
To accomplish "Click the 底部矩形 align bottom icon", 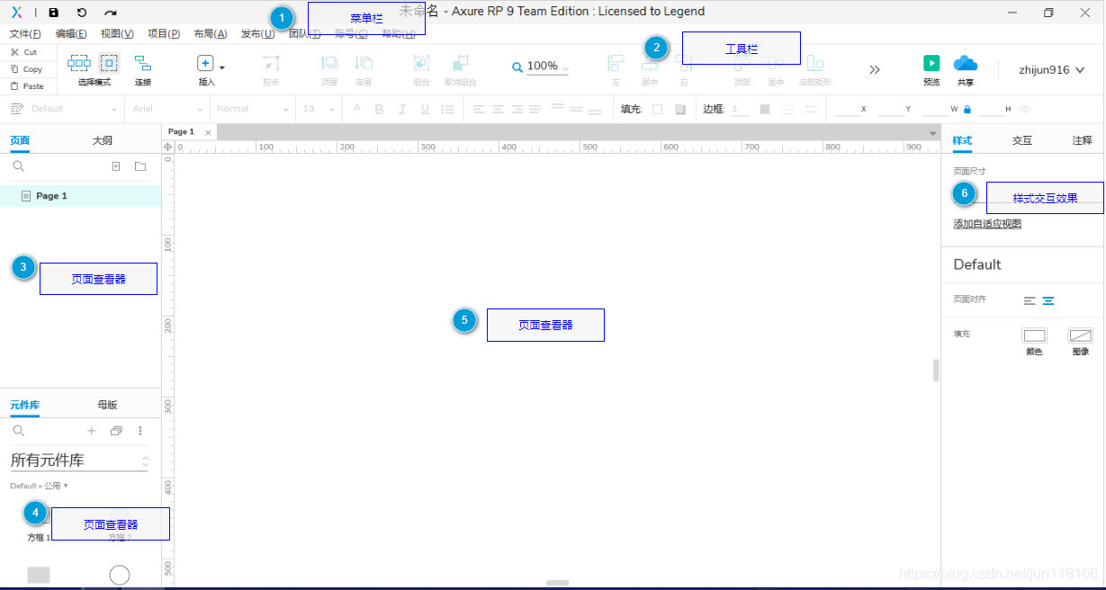I will [814, 64].
